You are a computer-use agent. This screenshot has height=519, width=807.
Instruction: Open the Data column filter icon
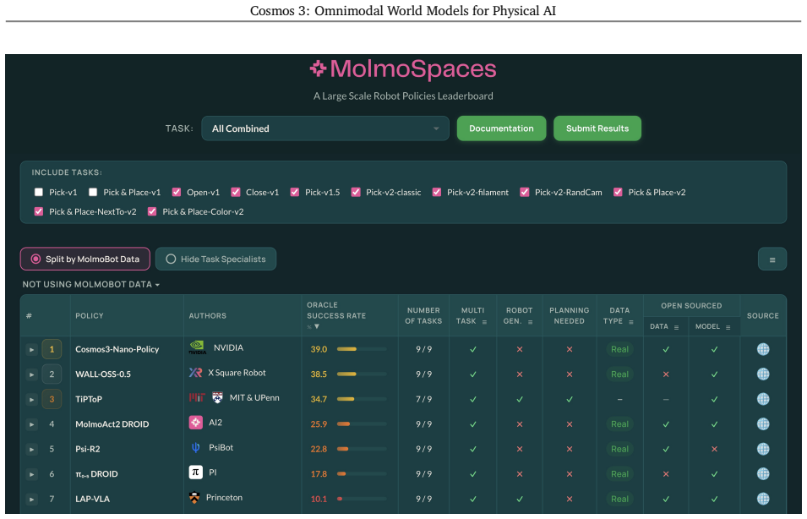click(676, 327)
